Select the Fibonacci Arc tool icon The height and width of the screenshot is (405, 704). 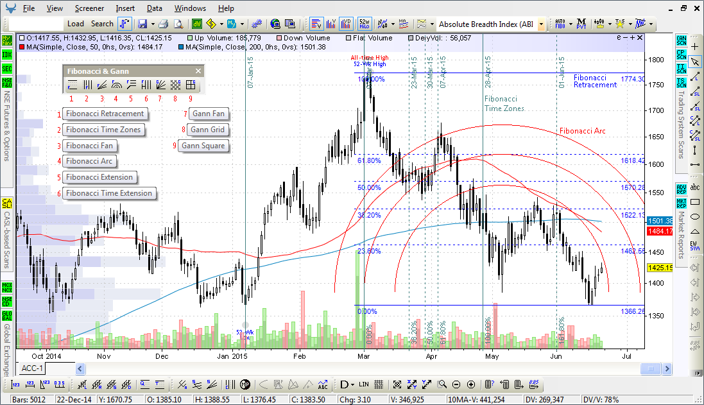coord(116,85)
